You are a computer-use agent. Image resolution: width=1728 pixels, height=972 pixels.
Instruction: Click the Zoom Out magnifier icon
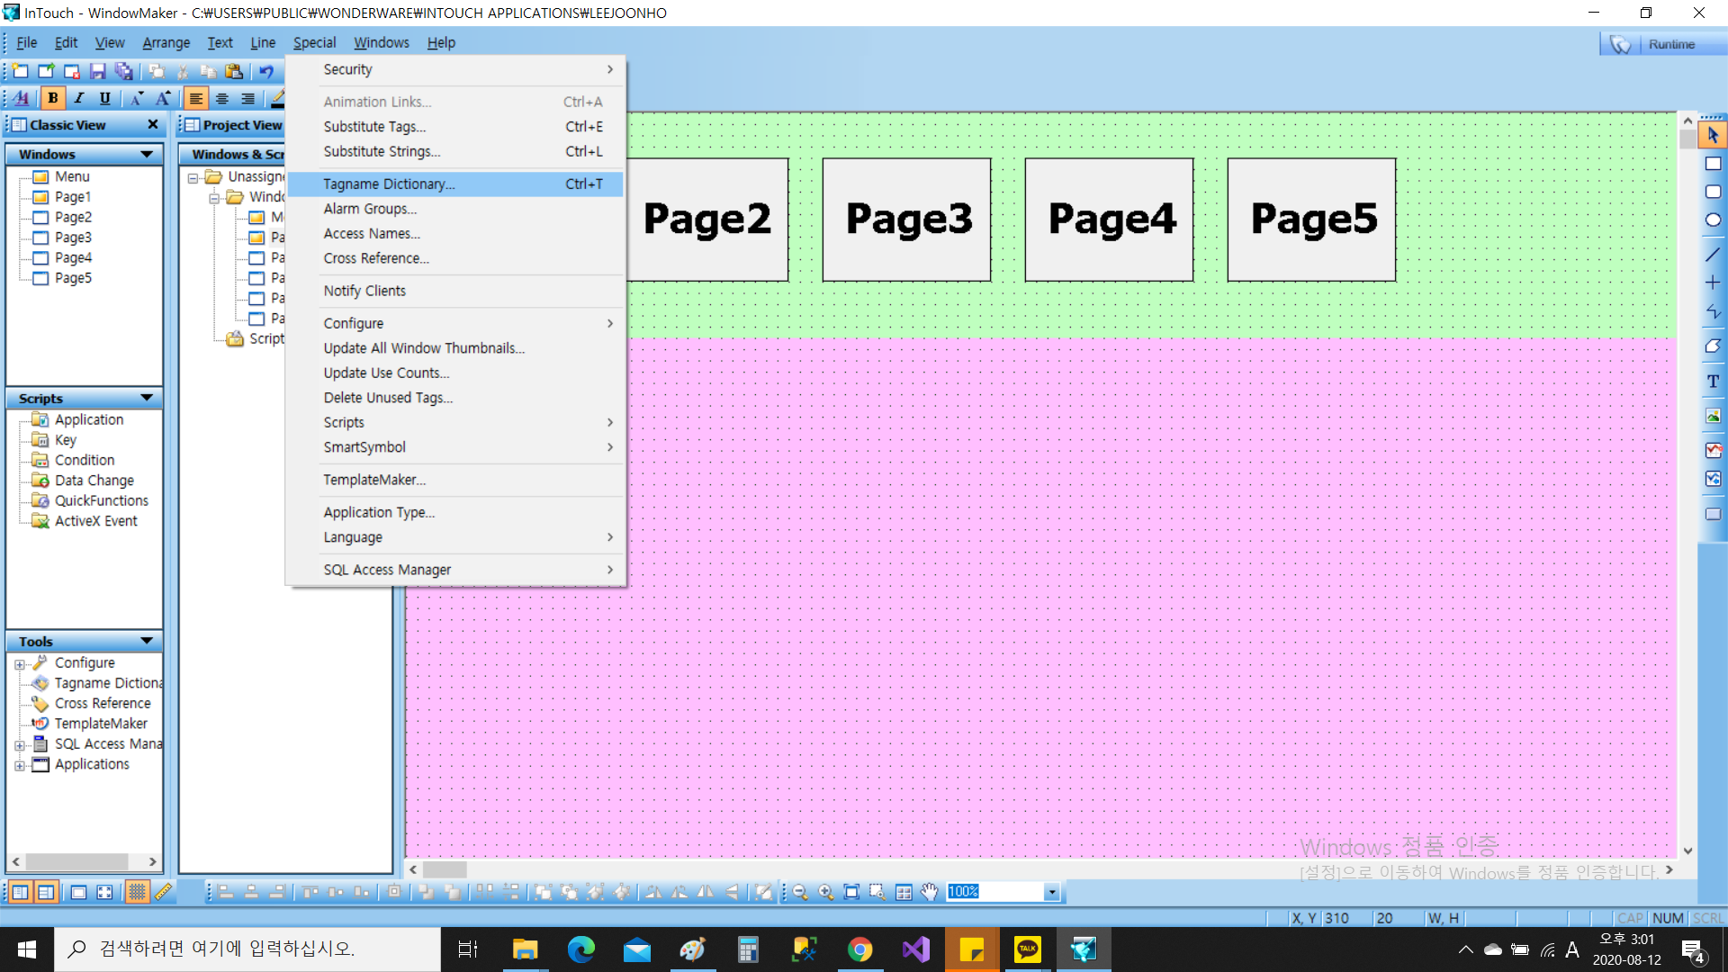coord(800,892)
